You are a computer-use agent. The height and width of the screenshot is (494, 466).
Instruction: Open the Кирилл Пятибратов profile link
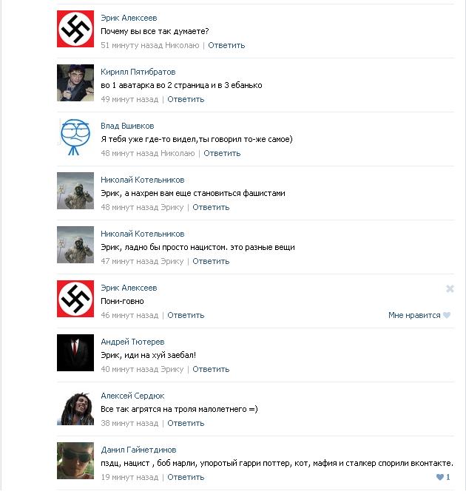pyautogui.click(x=138, y=72)
